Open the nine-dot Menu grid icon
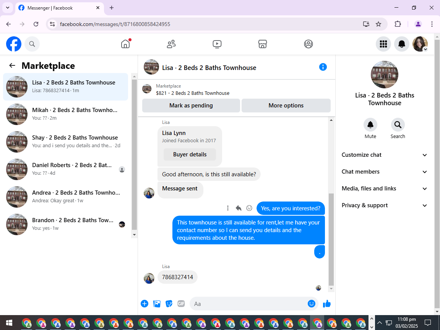 coord(383,44)
